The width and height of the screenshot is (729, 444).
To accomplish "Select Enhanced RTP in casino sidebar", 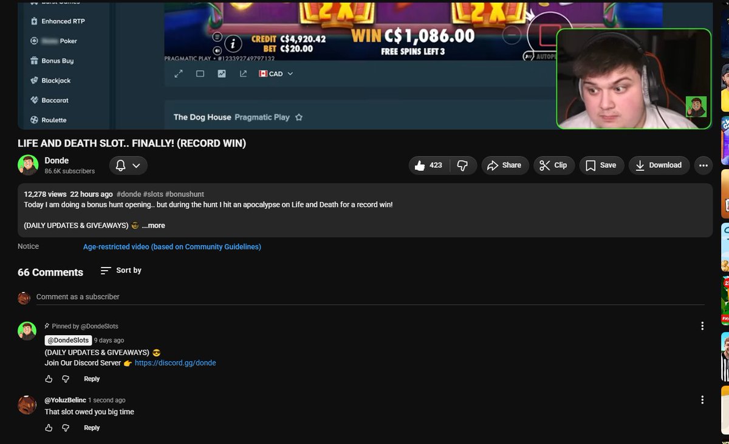I will (58, 21).
